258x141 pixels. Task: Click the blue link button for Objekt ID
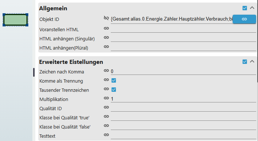(x=244, y=19)
